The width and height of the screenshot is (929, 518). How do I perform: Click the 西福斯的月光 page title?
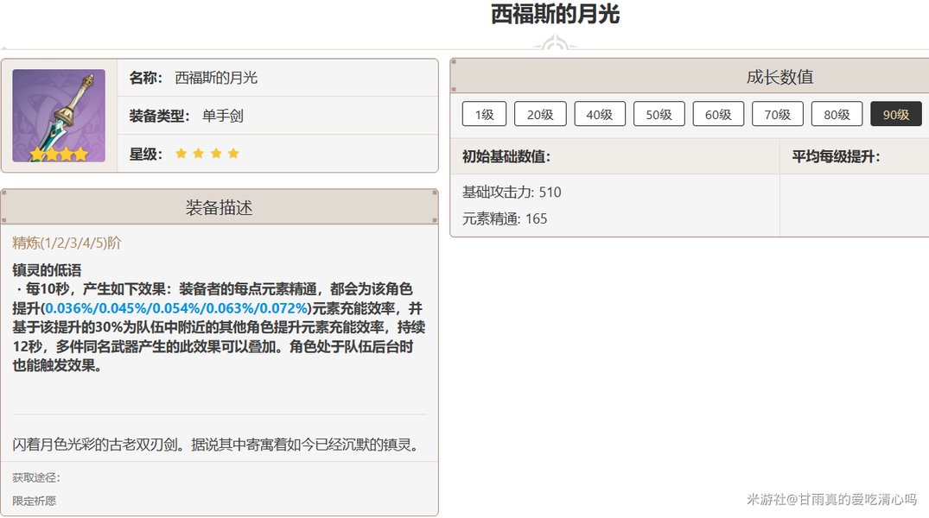(x=555, y=15)
